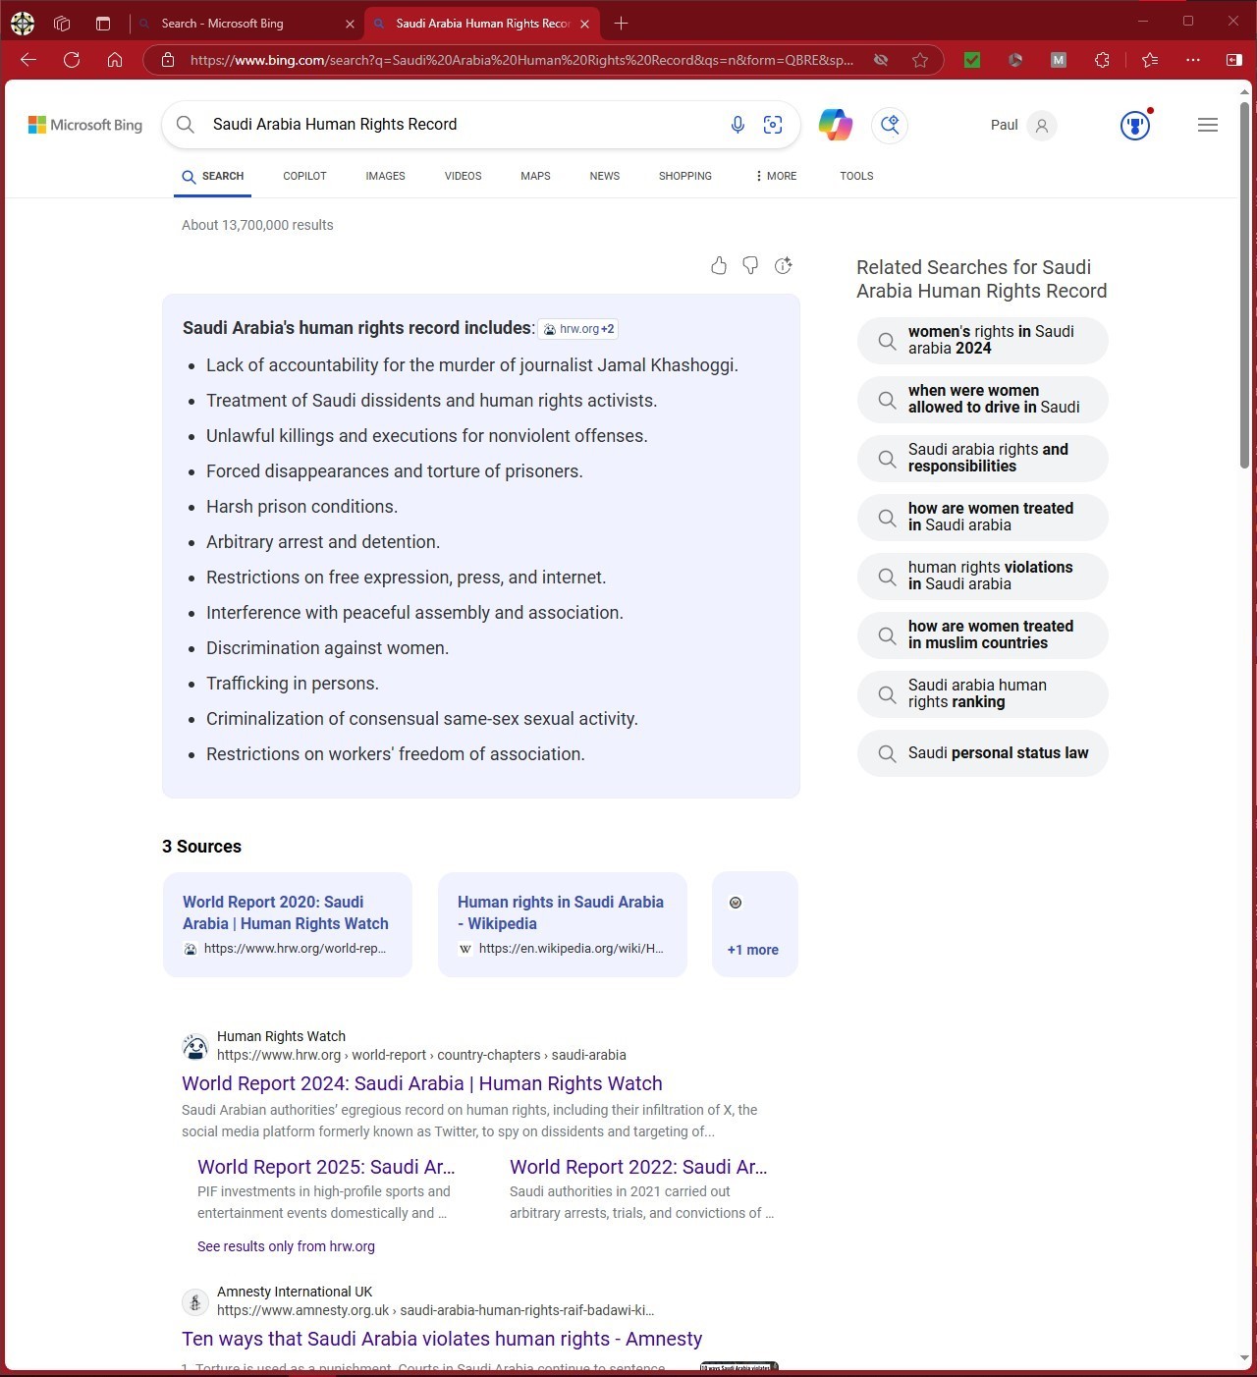Open Favorites list icon
The image size is (1257, 1377).
click(x=1150, y=60)
